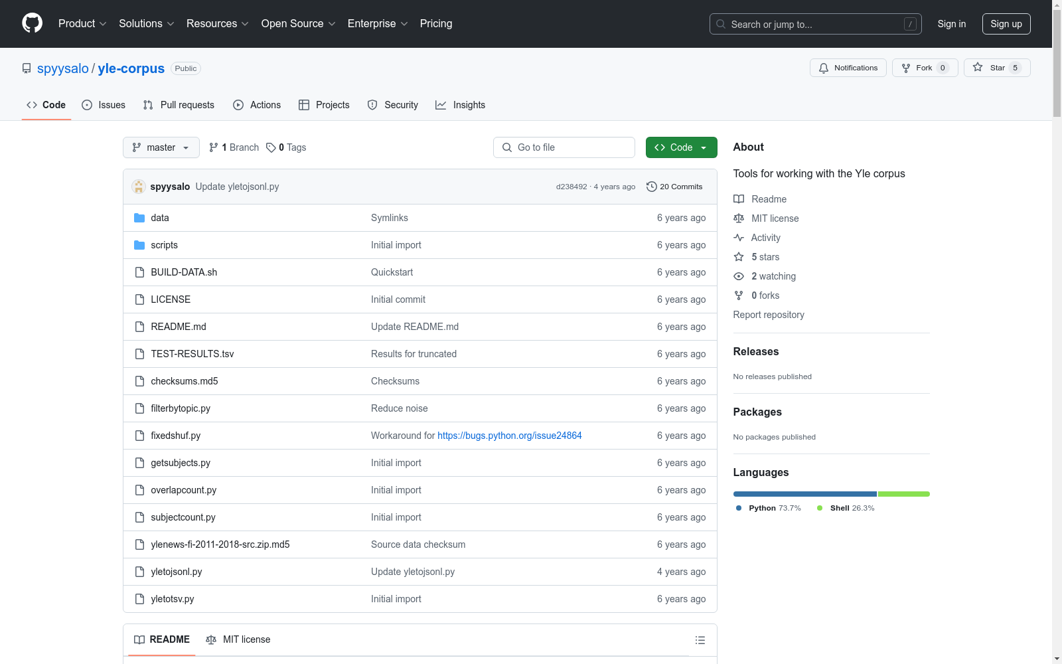Click the Star count badge 5
The width and height of the screenshot is (1062, 664).
tap(1015, 68)
